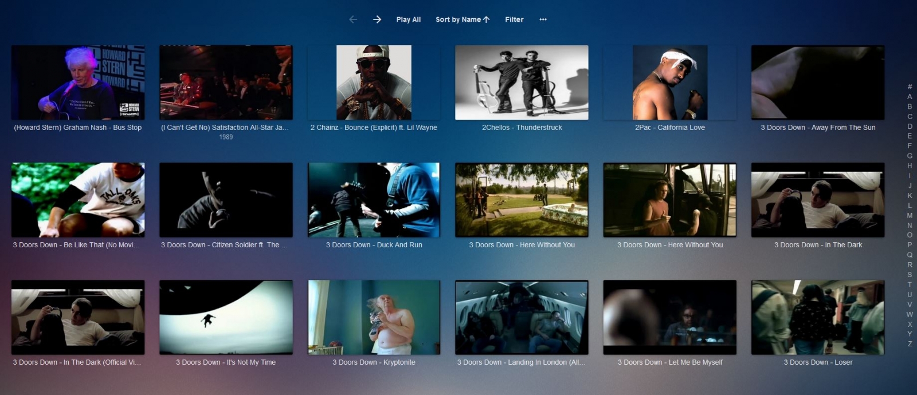Open Here Without You thumbnail showing lawn scene

tap(522, 200)
